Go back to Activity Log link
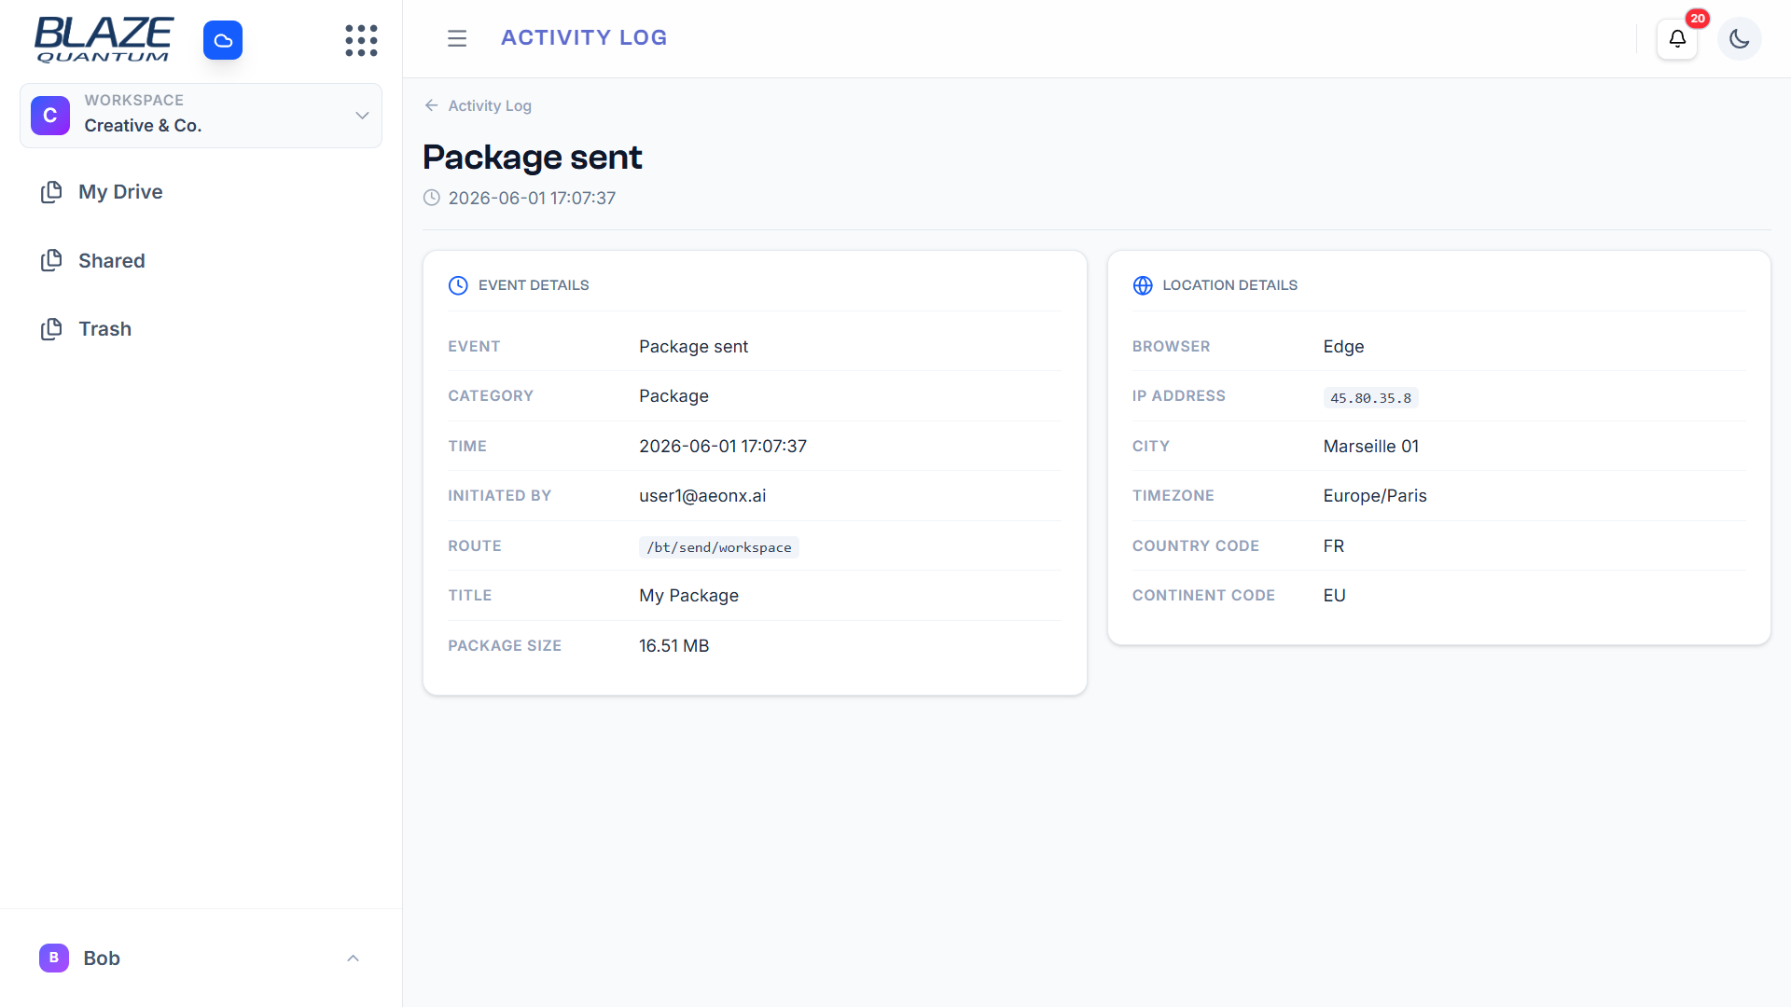 490,105
